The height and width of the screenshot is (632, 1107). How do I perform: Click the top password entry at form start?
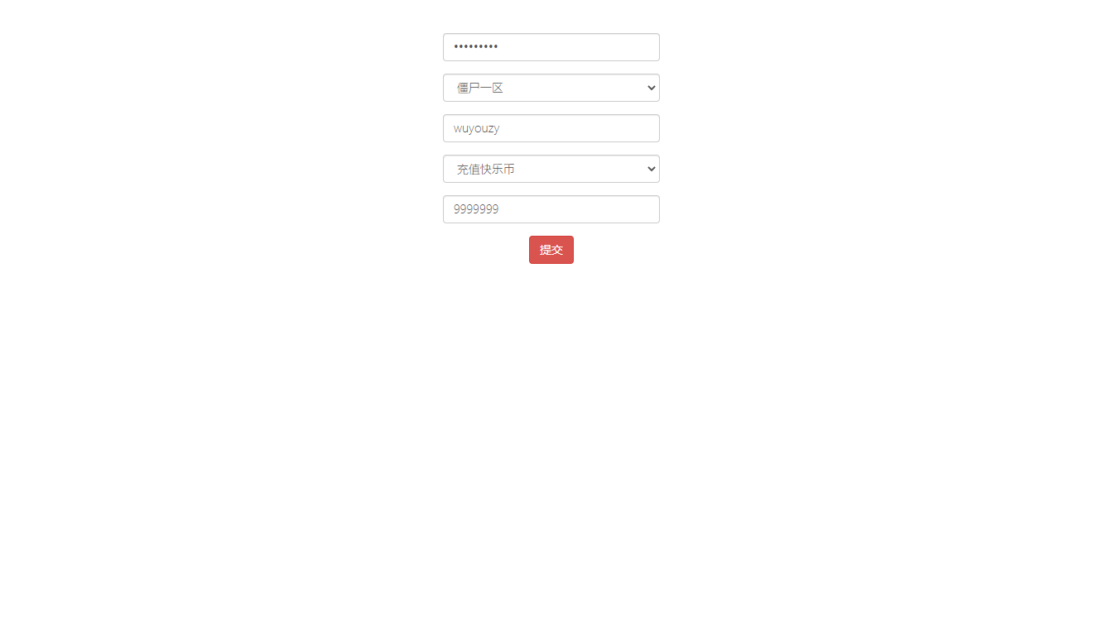click(x=551, y=47)
